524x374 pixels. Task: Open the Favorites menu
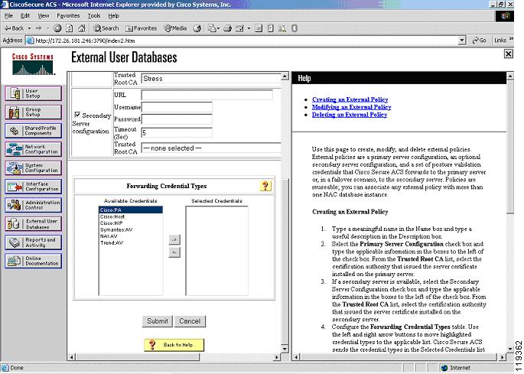68,16
